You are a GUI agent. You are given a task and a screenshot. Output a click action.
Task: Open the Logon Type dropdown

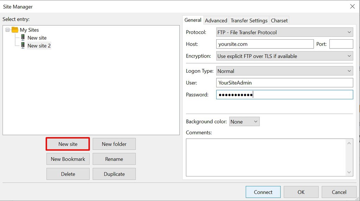click(x=284, y=71)
